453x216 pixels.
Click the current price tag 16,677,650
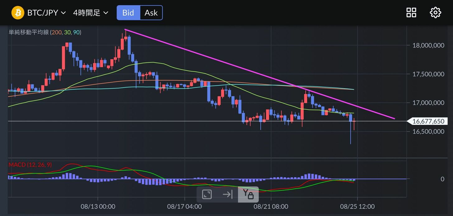click(428, 121)
